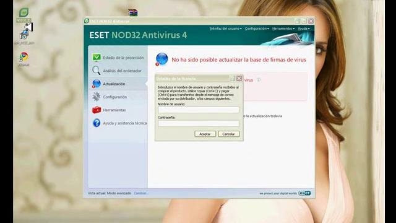Click the ESET title bar application icon

tap(87, 21)
